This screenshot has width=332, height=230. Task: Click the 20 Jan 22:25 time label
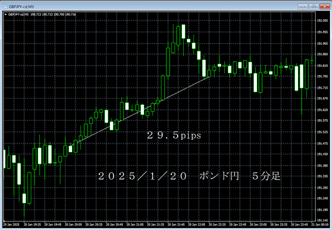click(x=217, y=225)
